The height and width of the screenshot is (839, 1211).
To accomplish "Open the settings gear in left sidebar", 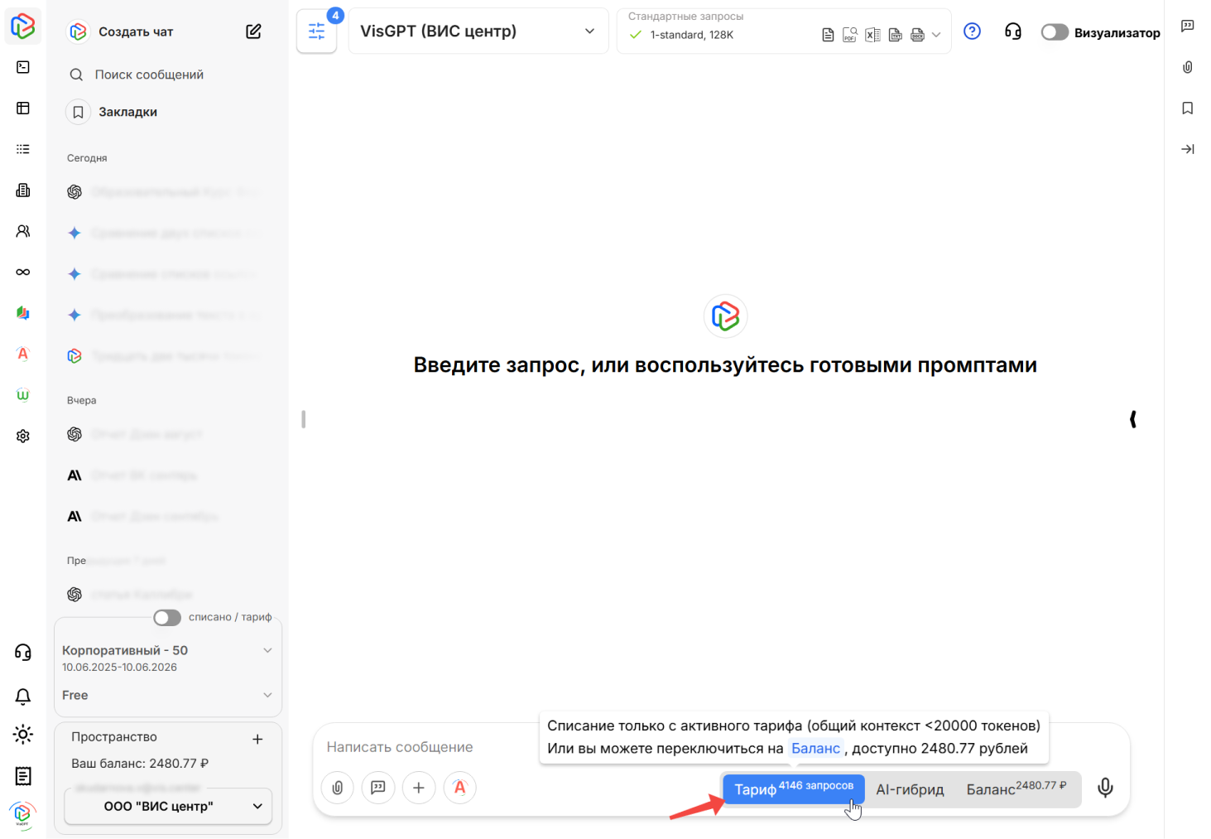I will pos(23,436).
